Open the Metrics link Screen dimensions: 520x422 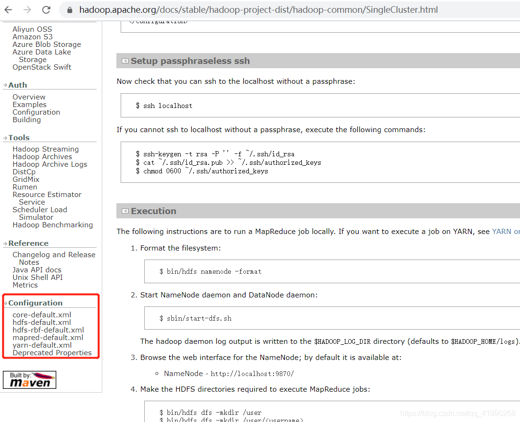(25, 285)
